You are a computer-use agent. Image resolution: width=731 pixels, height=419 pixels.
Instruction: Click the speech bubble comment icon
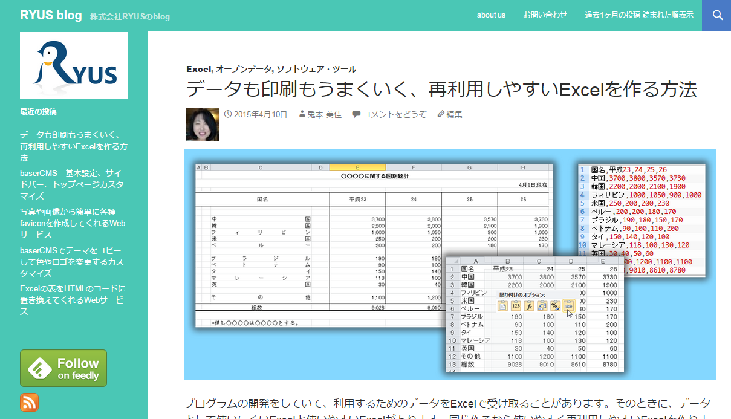pos(356,114)
